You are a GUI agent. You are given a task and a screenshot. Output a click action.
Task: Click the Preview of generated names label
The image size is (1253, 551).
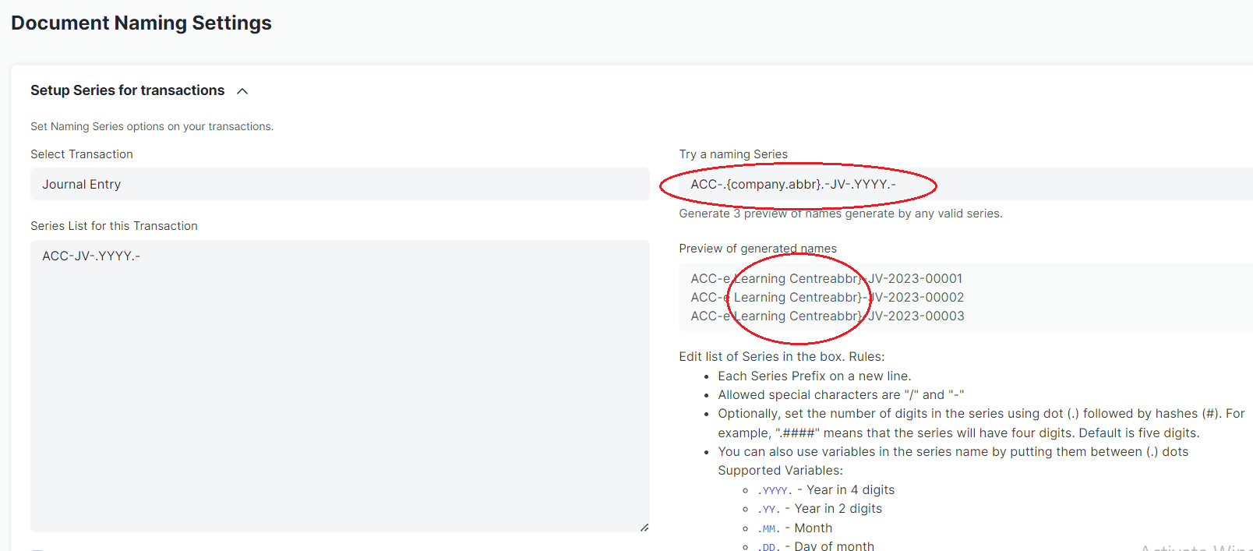tap(757, 249)
